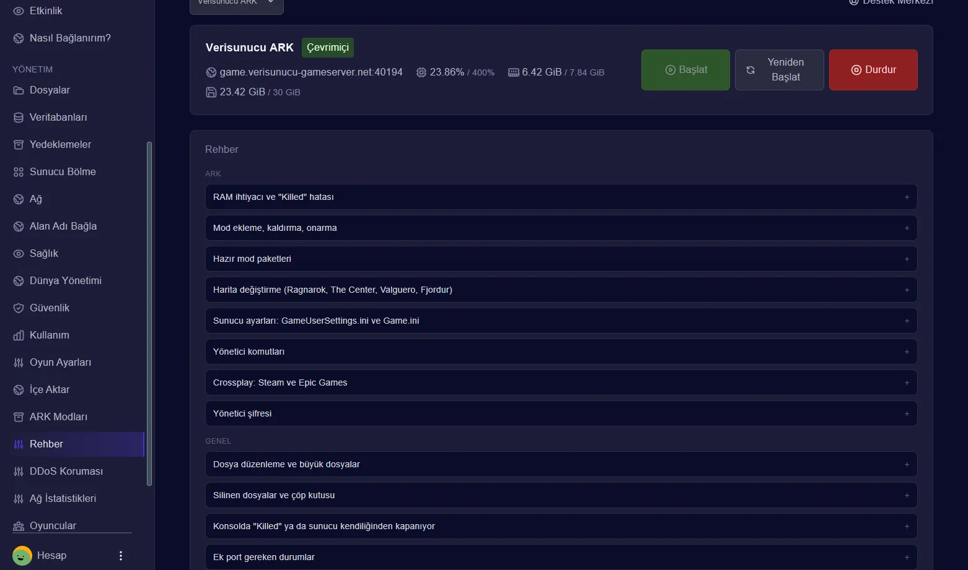The height and width of the screenshot is (570, 968).
Task: Expand Mod ekleme, kaldırma, onarma section
Action: (561, 228)
